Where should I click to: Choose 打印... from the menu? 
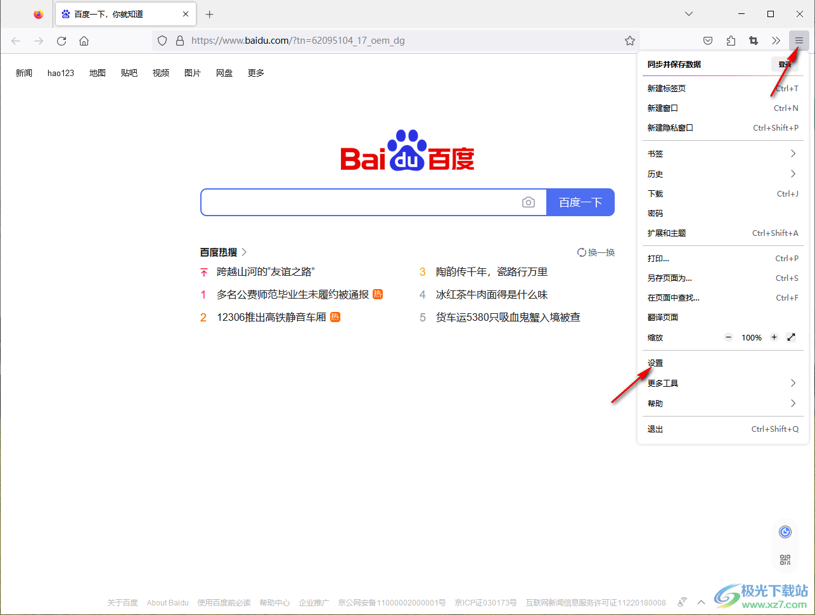723,259
